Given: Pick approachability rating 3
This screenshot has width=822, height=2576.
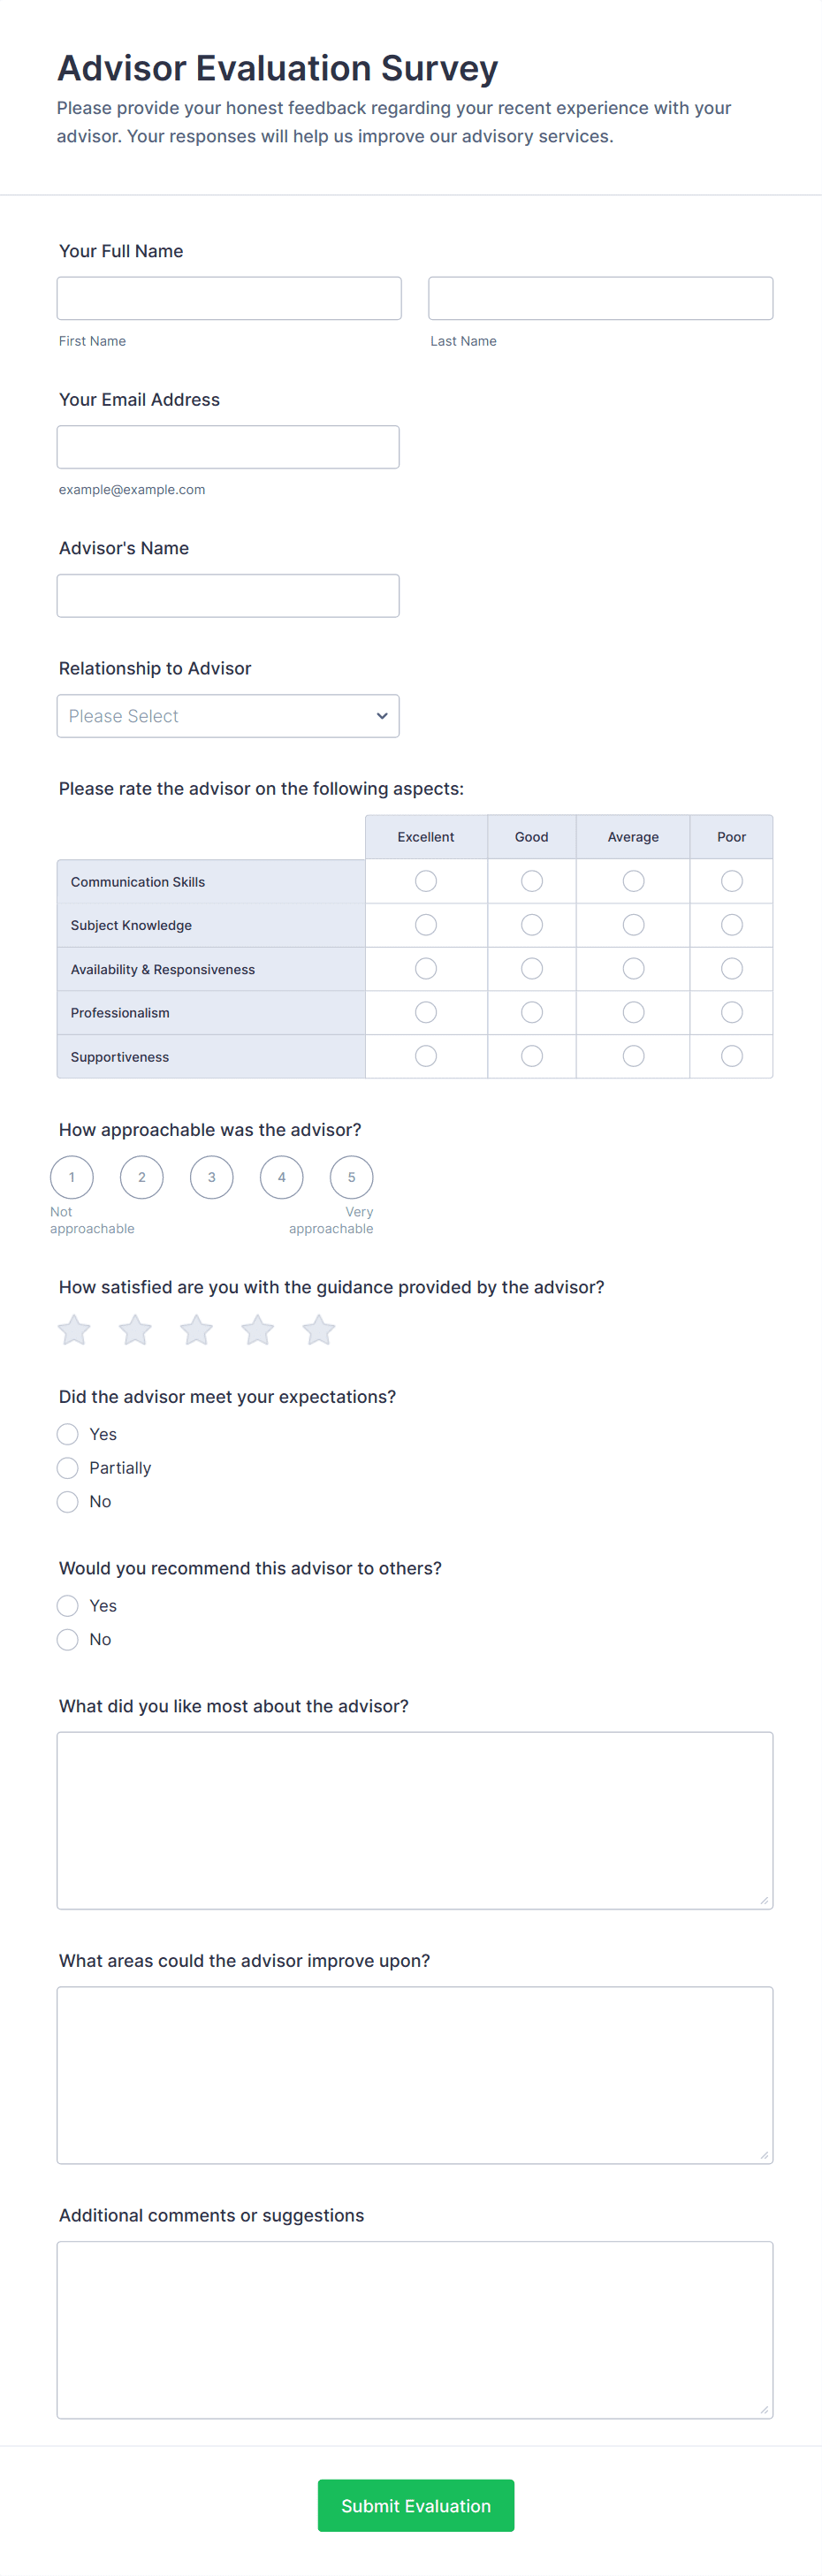Looking at the screenshot, I should [x=212, y=1177].
